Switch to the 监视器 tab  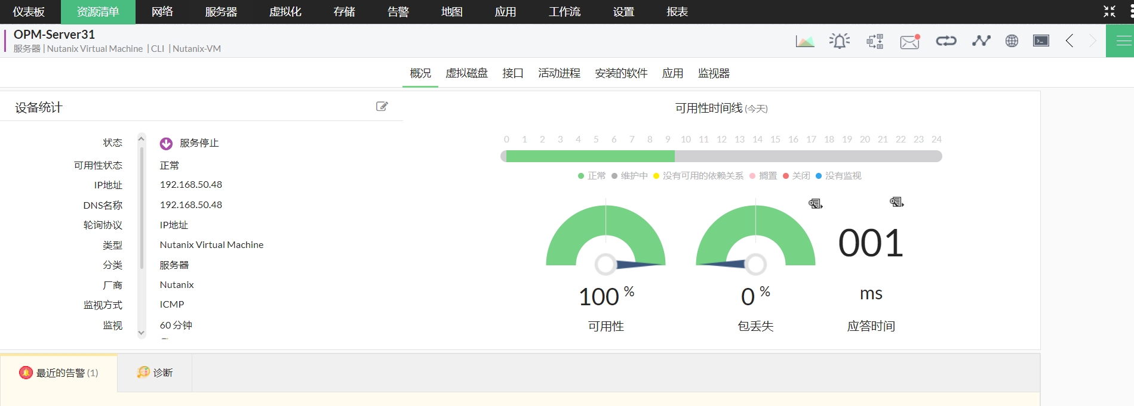tap(714, 73)
